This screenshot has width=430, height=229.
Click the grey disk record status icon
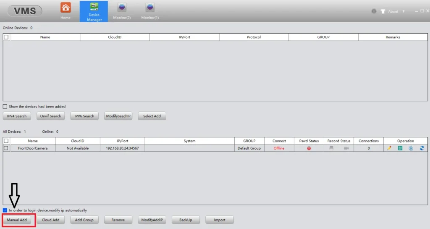[331, 148]
